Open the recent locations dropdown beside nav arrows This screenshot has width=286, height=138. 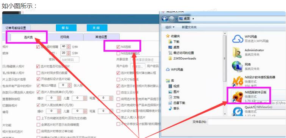pyautogui.click(x=176, y=19)
